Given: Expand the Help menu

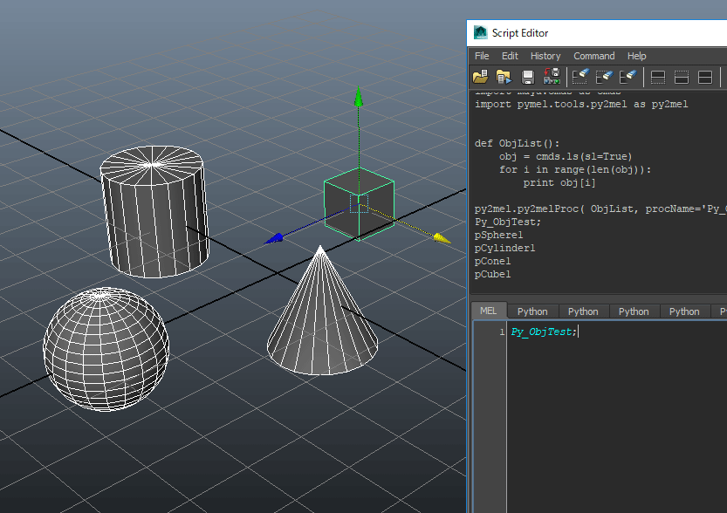Looking at the screenshot, I should click(637, 56).
